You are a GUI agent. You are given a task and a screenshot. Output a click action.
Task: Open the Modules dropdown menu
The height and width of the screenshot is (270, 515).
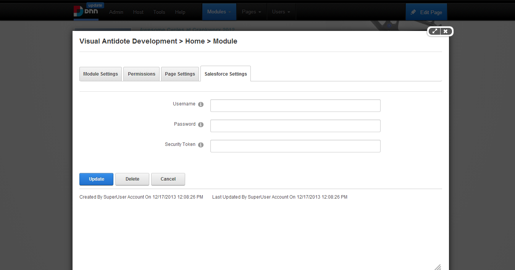tap(219, 12)
